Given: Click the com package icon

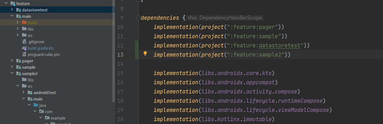Looking at the screenshot, I should tap(41, 112).
